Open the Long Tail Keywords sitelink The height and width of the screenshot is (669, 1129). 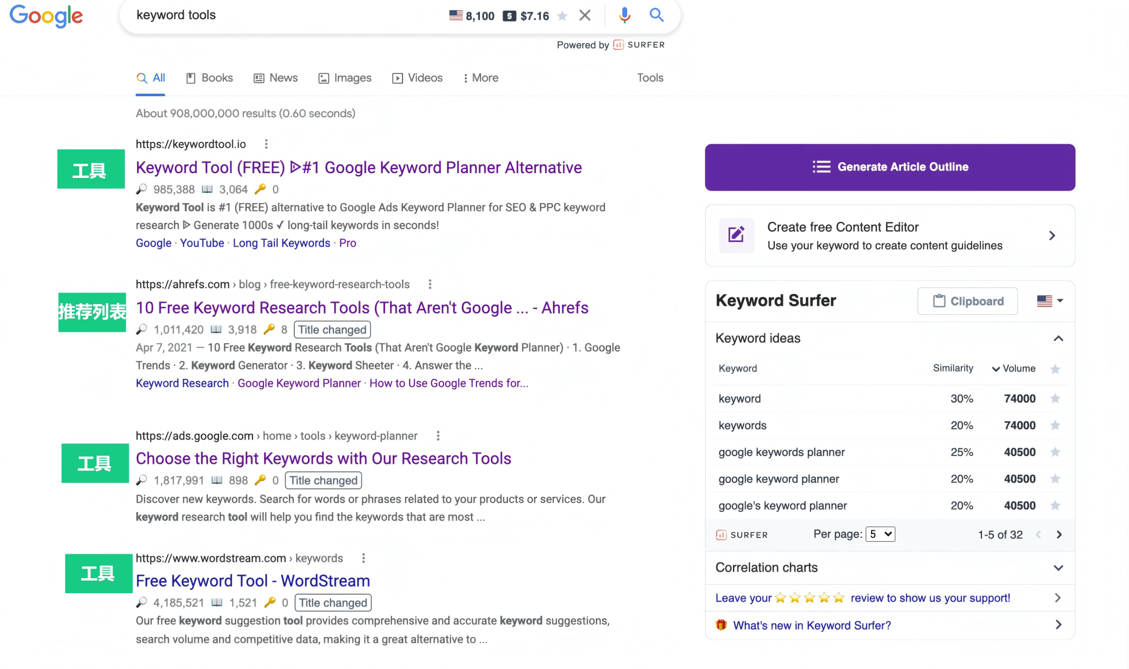tap(281, 243)
